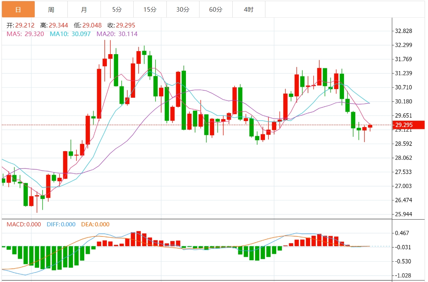Click the 30.180 price axis label
Image resolution: width=428 pixels, height=282 pixels.
(404, 102)
